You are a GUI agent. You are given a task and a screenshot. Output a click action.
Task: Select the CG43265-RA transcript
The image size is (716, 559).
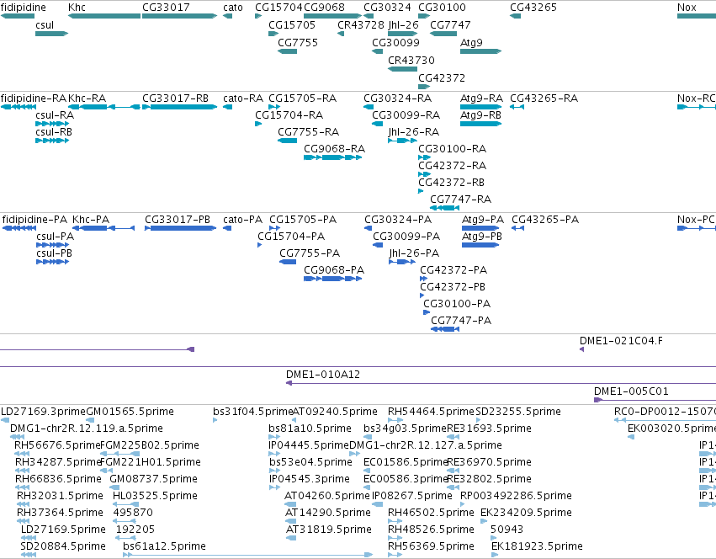[517, 107]
